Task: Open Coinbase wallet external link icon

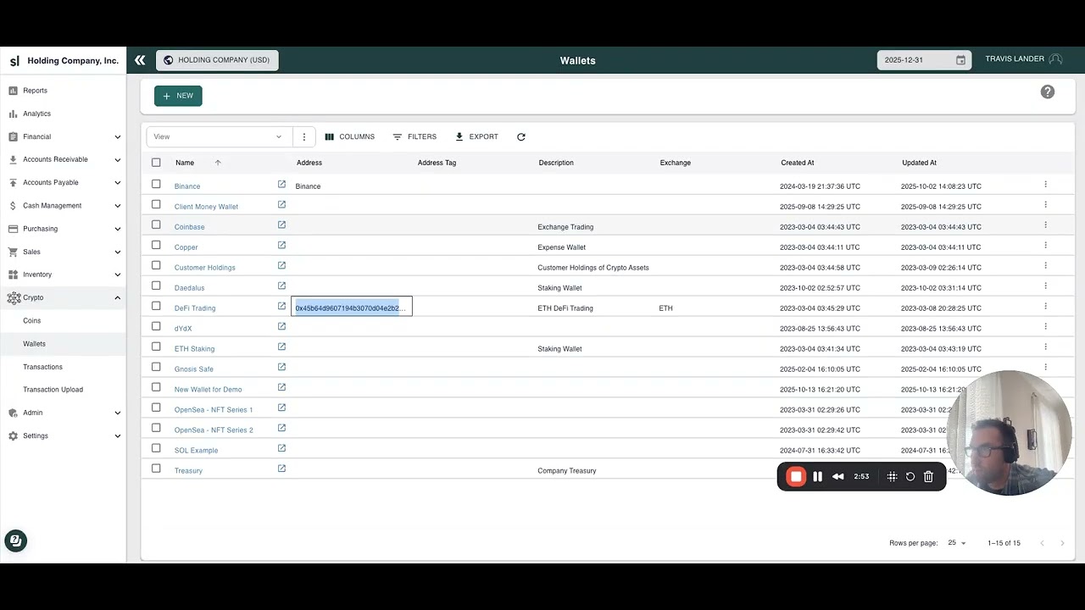Action: tap(281, 225)
